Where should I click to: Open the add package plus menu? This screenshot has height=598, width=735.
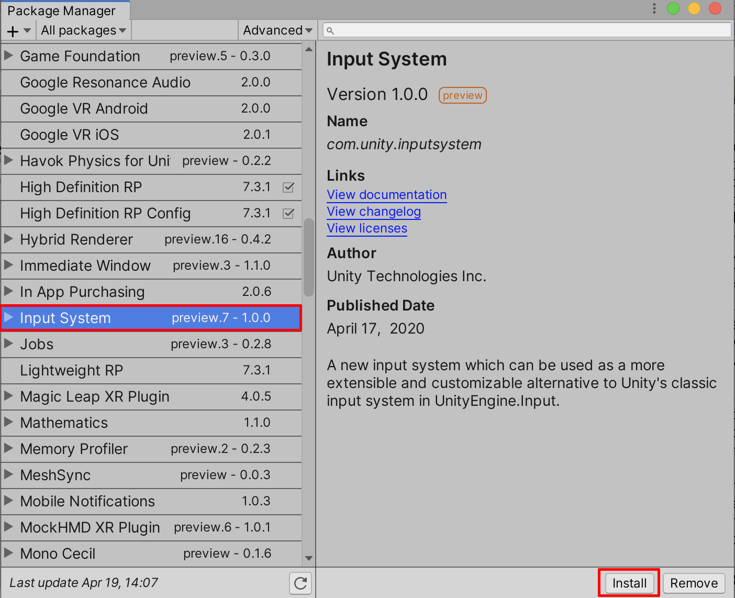[x=18, y=31]
